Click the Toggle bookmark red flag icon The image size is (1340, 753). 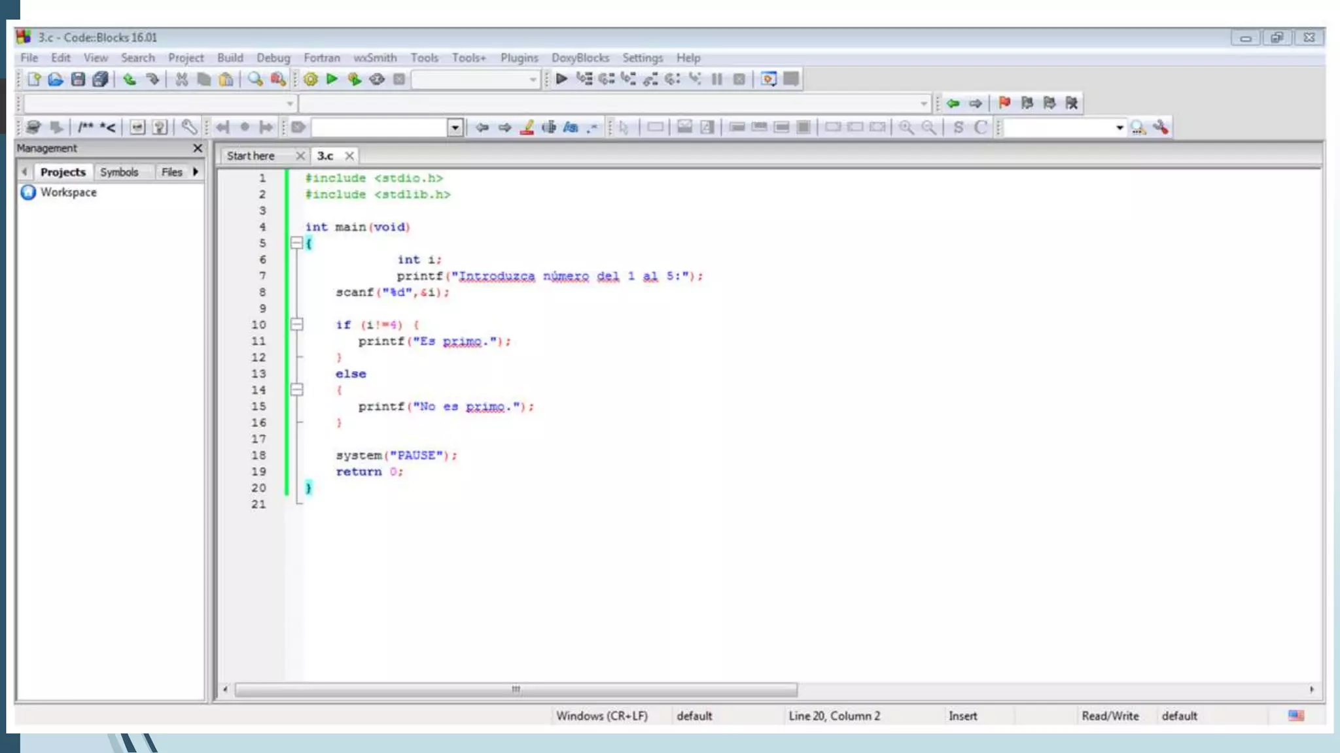(1004, 103)
